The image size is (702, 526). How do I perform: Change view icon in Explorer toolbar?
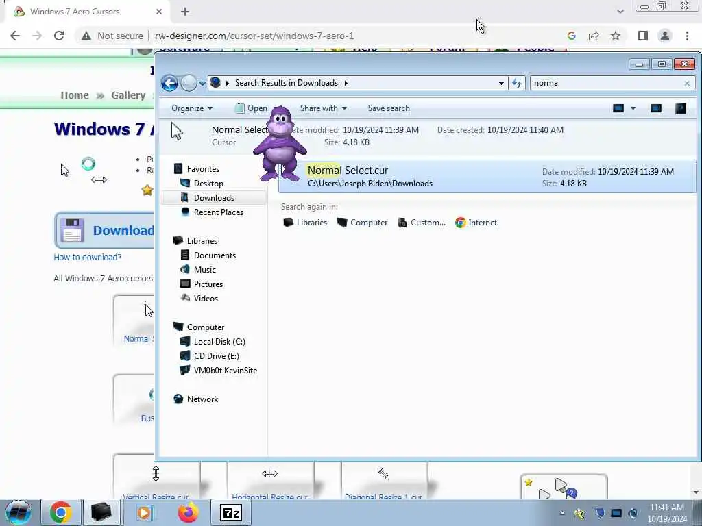618,108
